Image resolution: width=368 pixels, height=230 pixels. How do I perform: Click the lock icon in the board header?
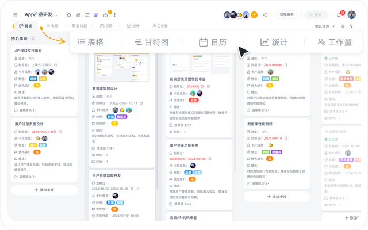[x=78, y=15]
